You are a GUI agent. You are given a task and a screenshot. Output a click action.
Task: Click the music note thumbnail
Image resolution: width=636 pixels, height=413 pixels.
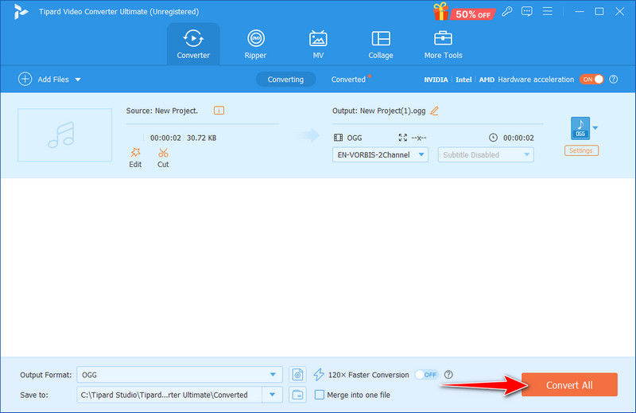coord(65,134)
